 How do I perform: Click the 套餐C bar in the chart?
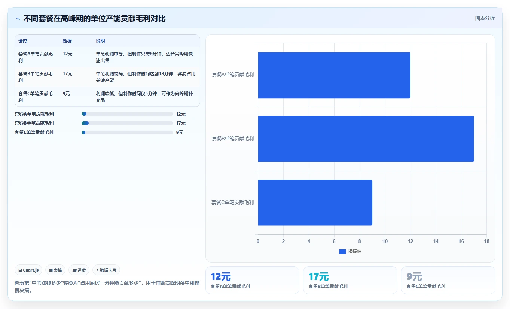[315, 203]
